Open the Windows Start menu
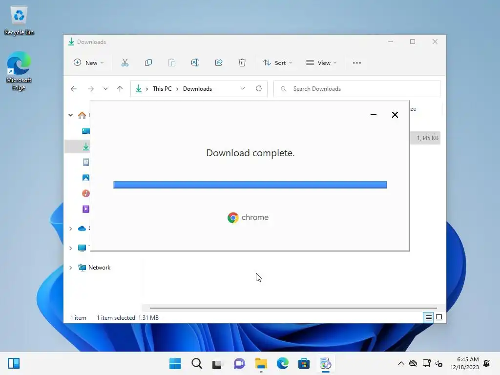The image size is (500, 375). coord(175,363)
